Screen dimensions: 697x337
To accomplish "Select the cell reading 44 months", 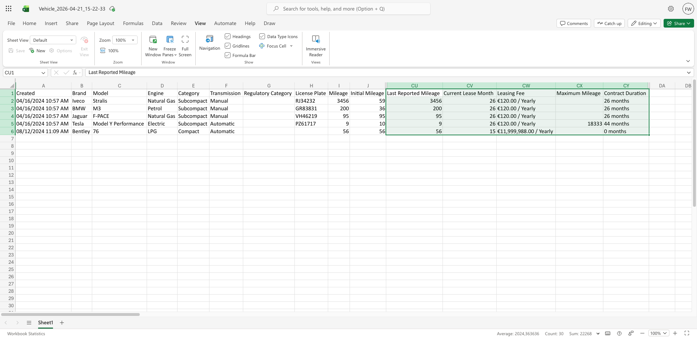I will (x=626, y=124).
